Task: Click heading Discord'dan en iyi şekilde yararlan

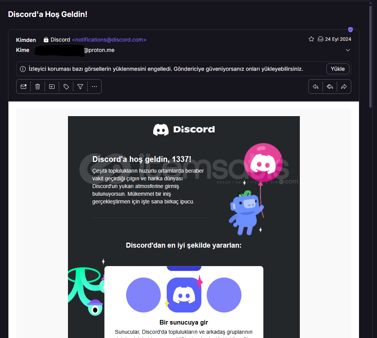Action: click(x=184, y=245)
